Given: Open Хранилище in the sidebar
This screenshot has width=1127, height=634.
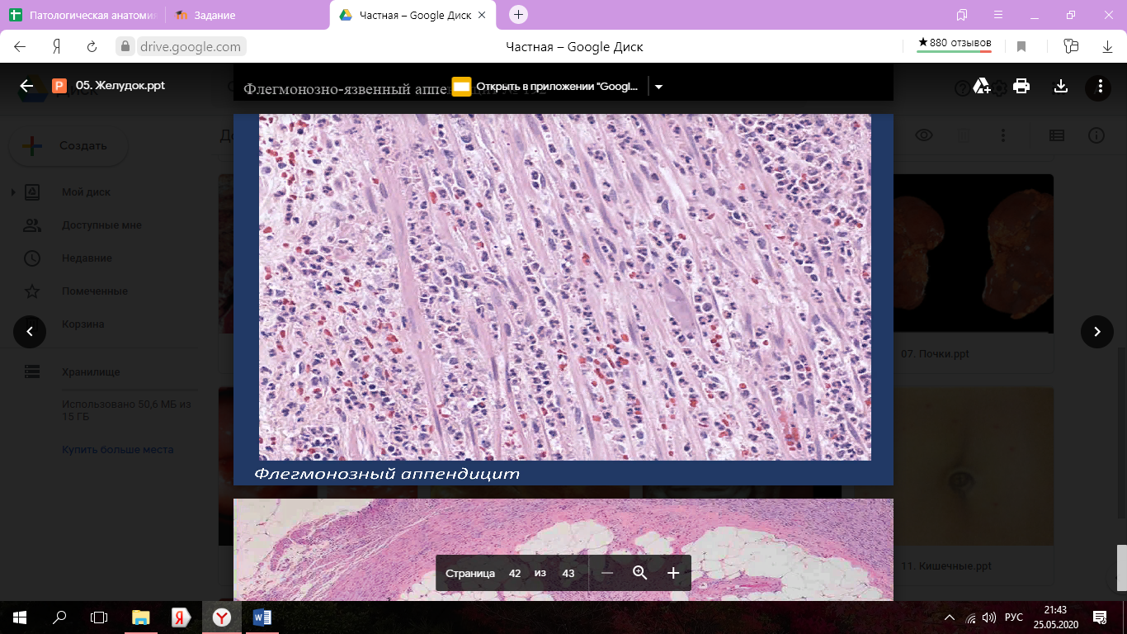Looking at the screenshot, I should coord(91,372).
